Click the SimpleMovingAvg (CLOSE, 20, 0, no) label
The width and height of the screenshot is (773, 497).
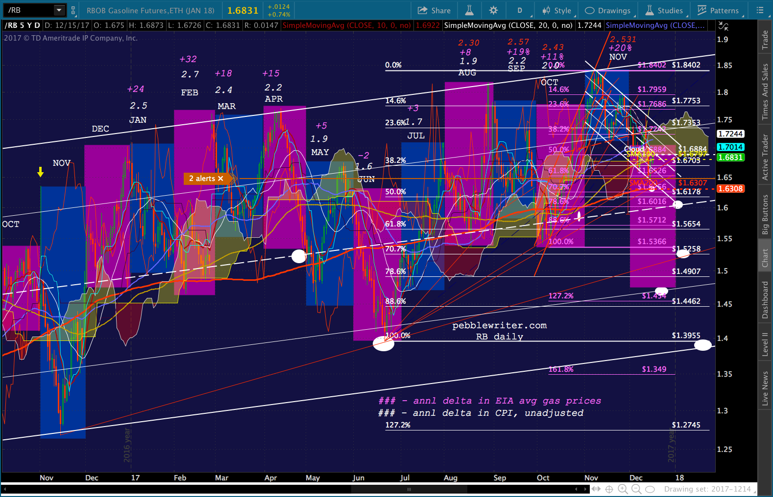tap(508, 25)
